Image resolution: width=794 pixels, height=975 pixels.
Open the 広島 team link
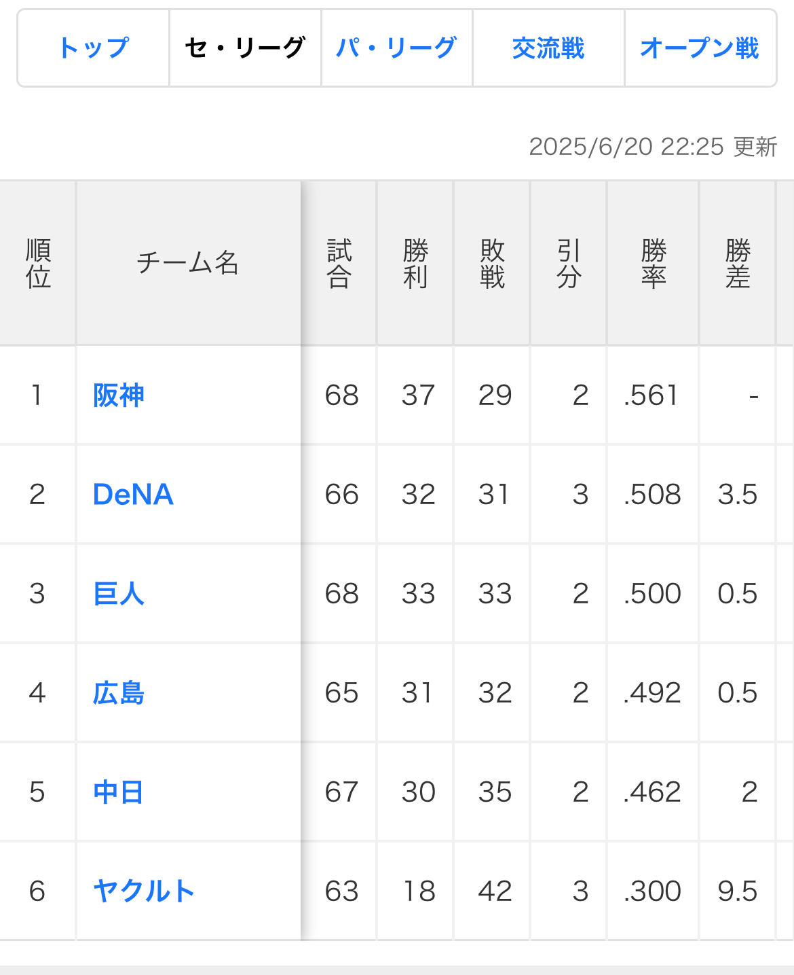(119, 693)
